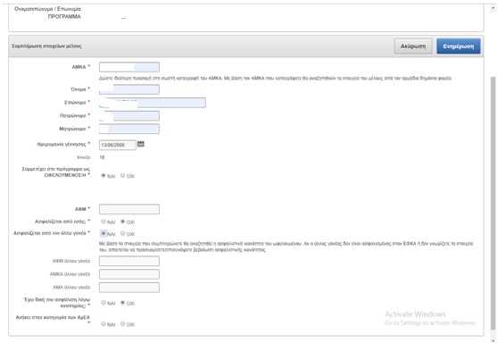Click the ΑΜΑ άλλου γονέα field
Screen dimensions: 498x343
129,288
